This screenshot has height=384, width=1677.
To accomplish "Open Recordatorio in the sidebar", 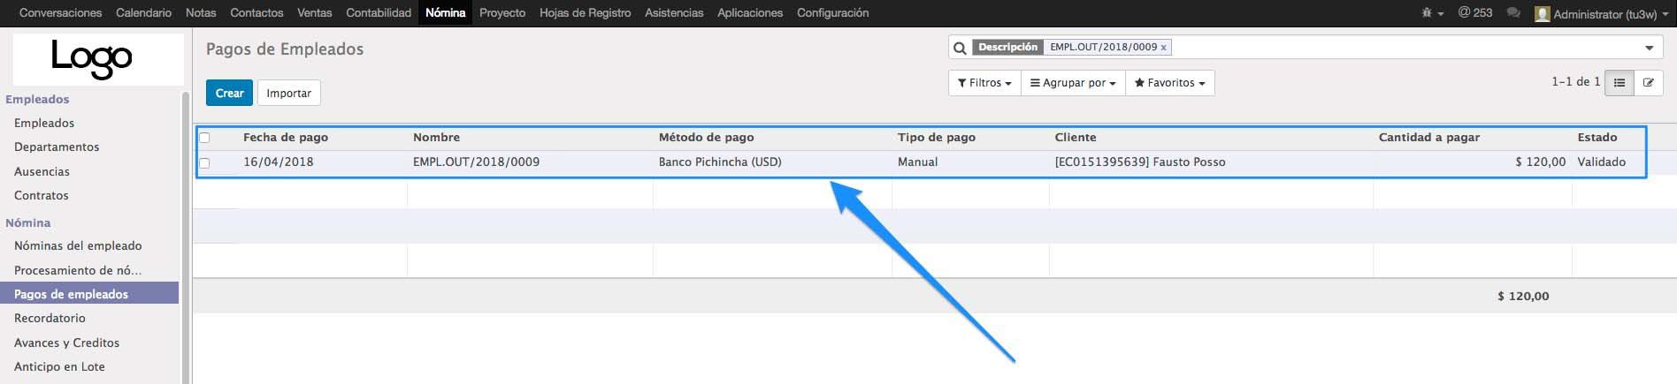I will coord(50,318).
